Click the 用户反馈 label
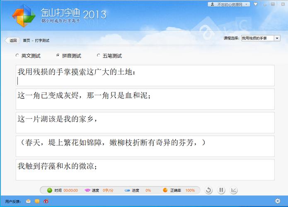 pos(13,202)
